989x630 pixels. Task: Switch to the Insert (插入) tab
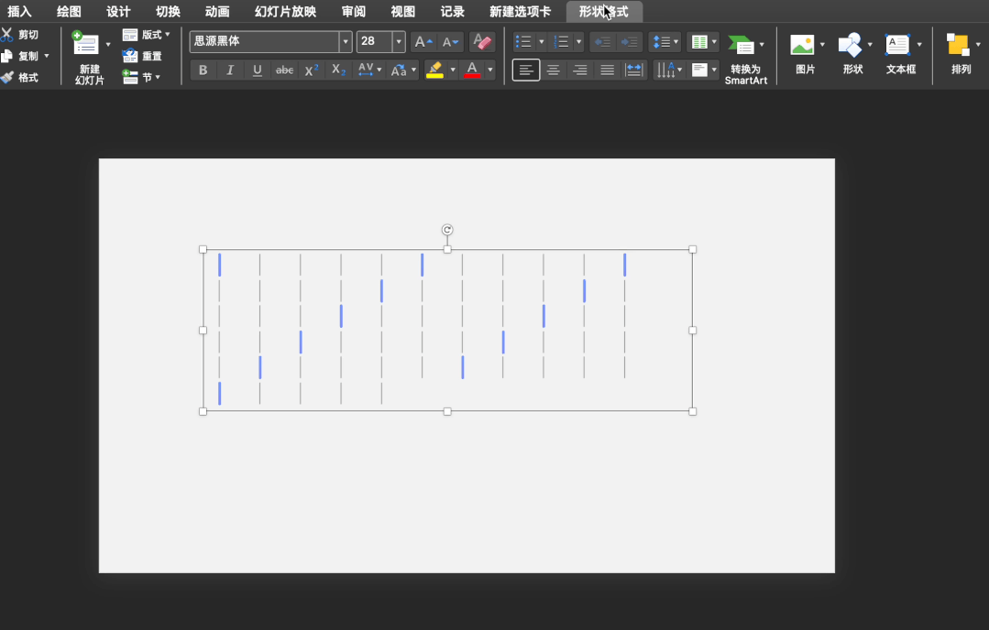(19, 12)
